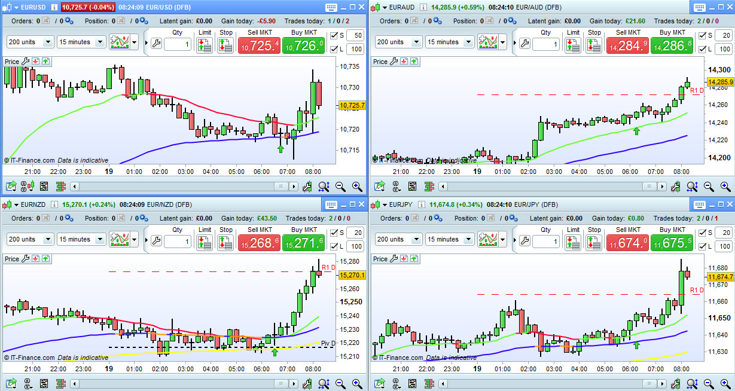Open the 15 minutes dropdown in the EURAUD window
735x391 pixels.
click(x=450, y=42)
